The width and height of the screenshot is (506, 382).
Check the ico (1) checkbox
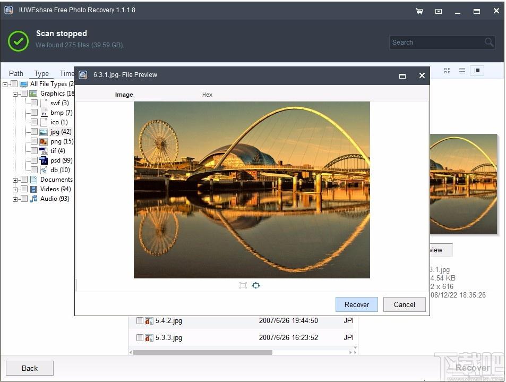click(x=34, y=122)
